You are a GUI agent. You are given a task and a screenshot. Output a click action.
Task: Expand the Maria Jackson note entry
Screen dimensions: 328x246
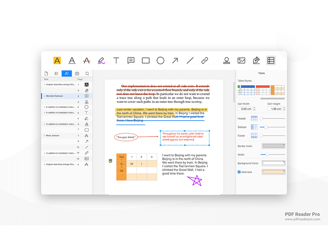click(44, 135)
